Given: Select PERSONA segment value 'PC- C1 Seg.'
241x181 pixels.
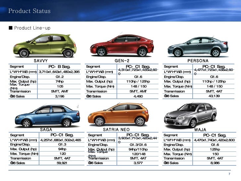Looking at the screenshot, I should click(x=214, y=67).
